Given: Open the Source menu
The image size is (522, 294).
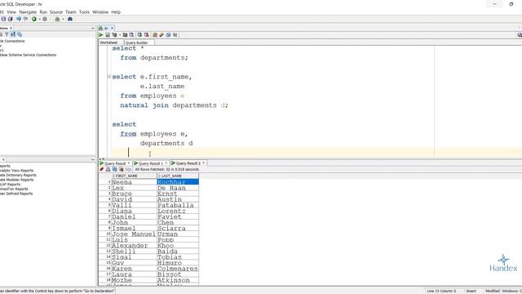Looking at the screenshot, I should pyautogui.click(x=56, y=12).
